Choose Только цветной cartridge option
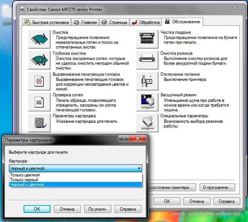The height and width of the screenshot is (222, 248). point(76,175)
